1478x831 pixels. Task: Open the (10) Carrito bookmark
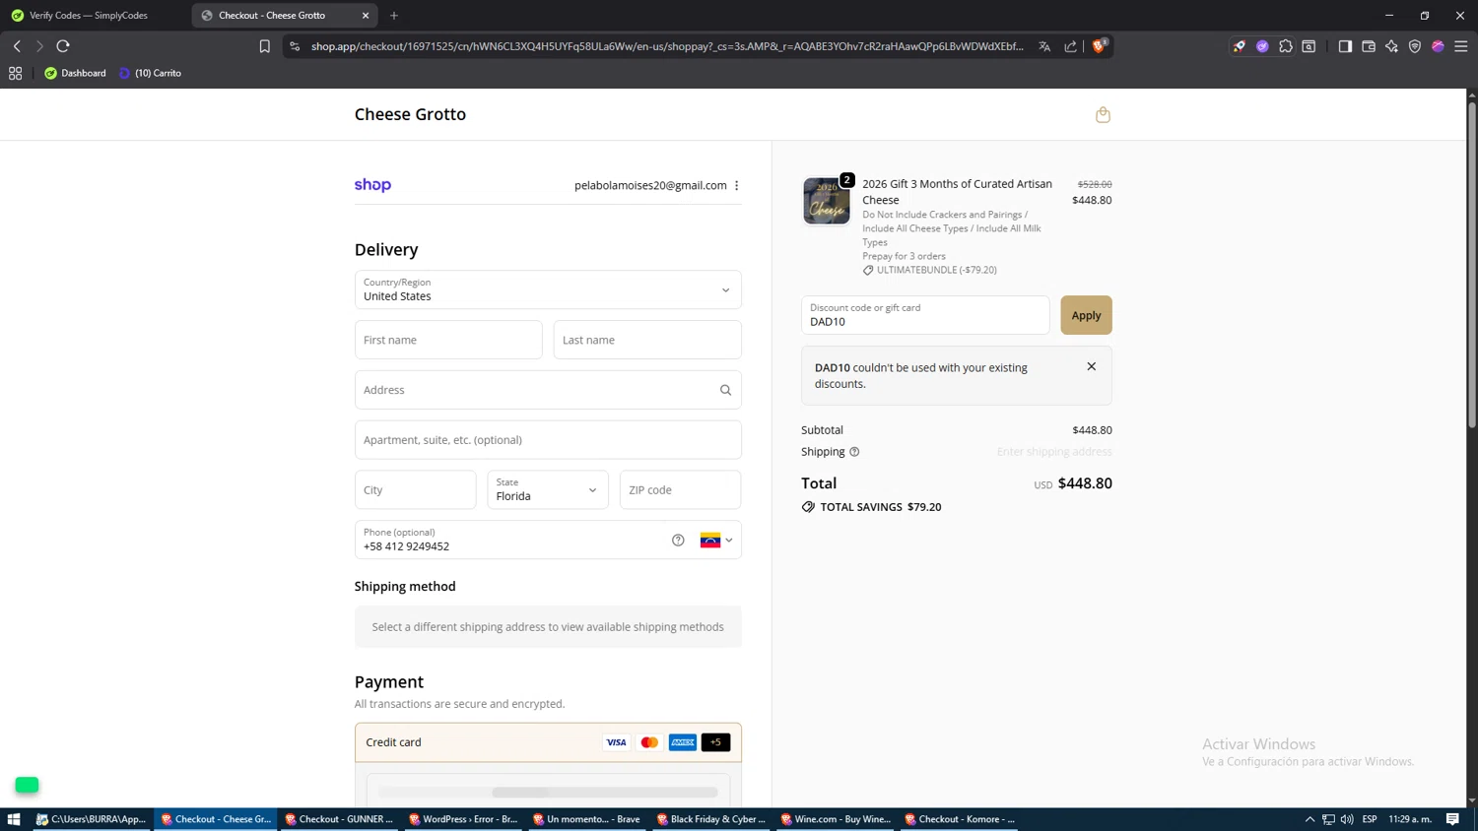150,73
